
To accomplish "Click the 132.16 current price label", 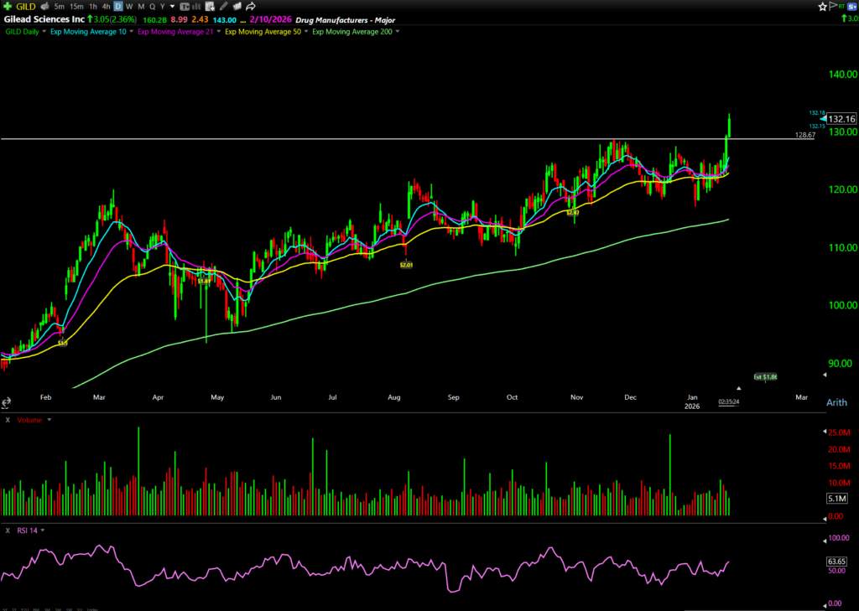I will click(840, 119).
